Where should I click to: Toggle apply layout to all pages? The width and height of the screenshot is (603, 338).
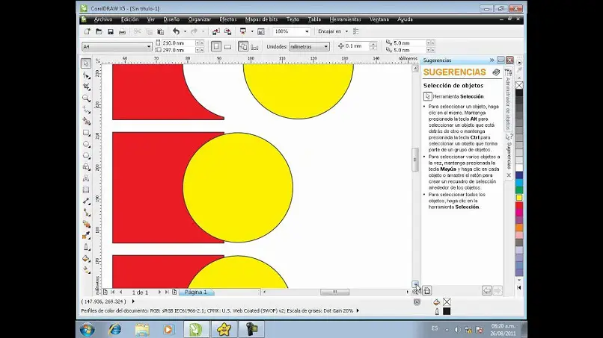tap(243, 46)
